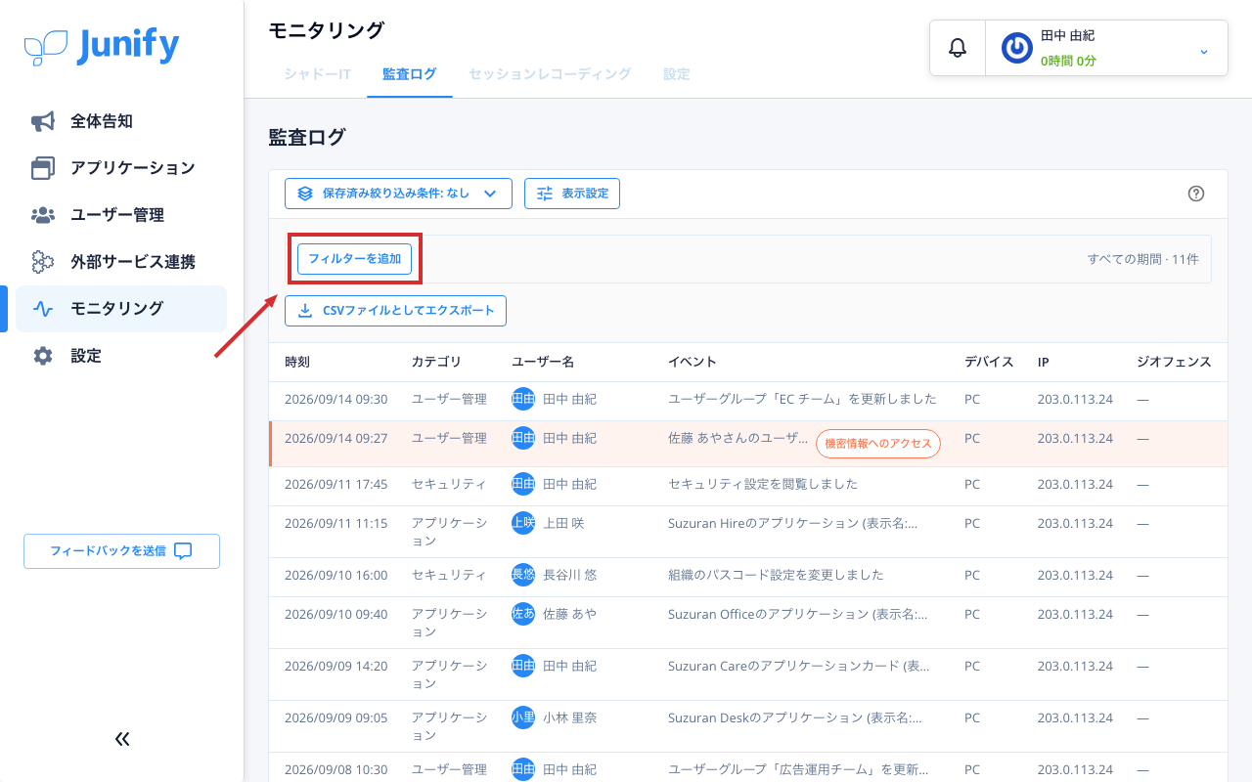Click 佐藤 あや avatar badge
Image resolution: width=1252 pixels, height=782 pixels.
pos(523,614)
